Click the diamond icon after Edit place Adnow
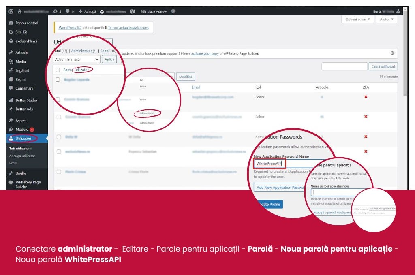415x275 pixels. click(173, 11)
